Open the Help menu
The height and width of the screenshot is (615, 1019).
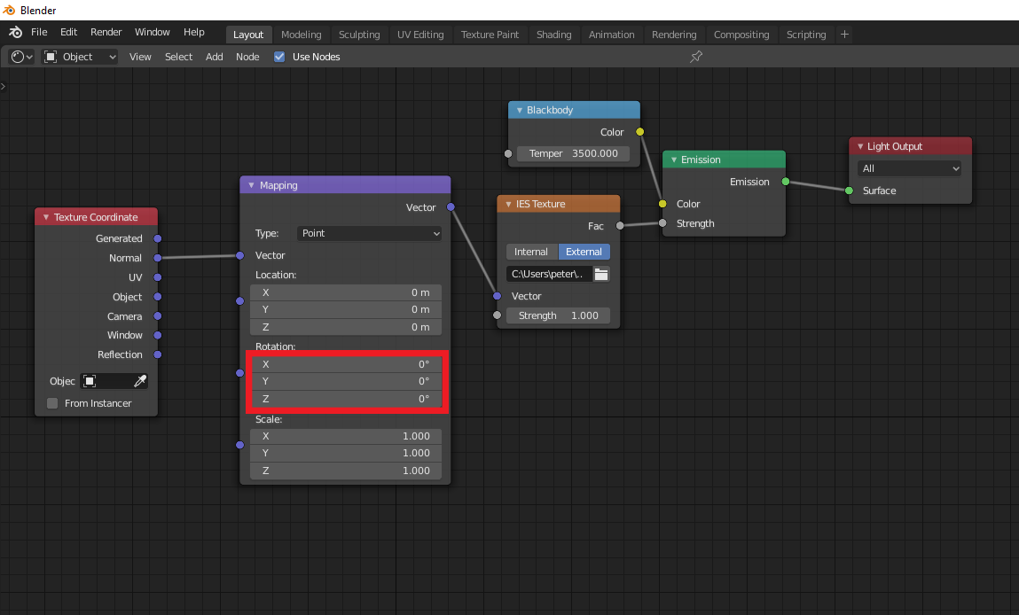(x=193, y=33)
